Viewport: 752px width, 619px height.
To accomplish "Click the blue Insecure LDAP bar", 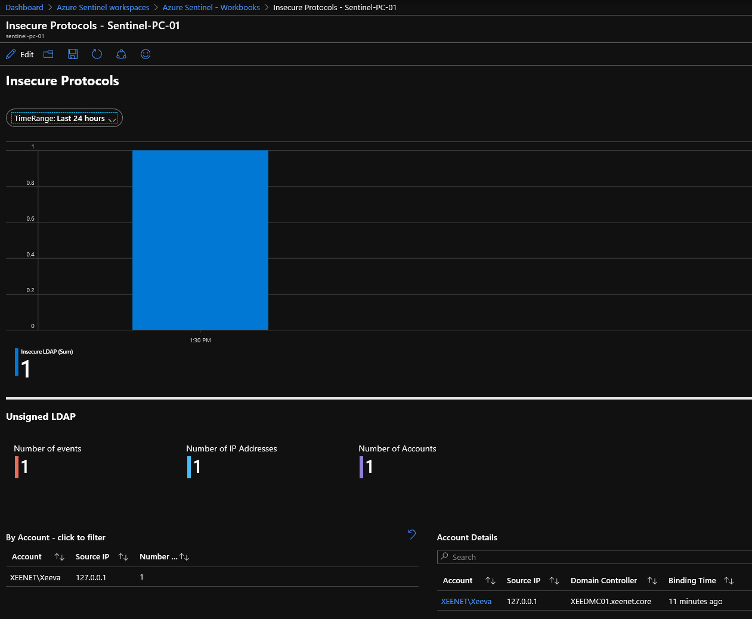I will (200, 240).
